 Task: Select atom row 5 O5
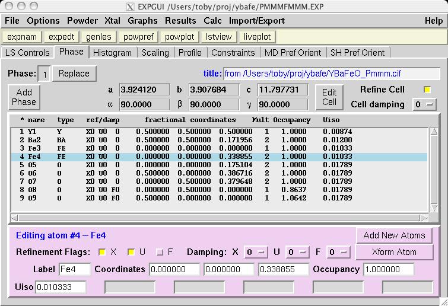(x=219, y=165)
